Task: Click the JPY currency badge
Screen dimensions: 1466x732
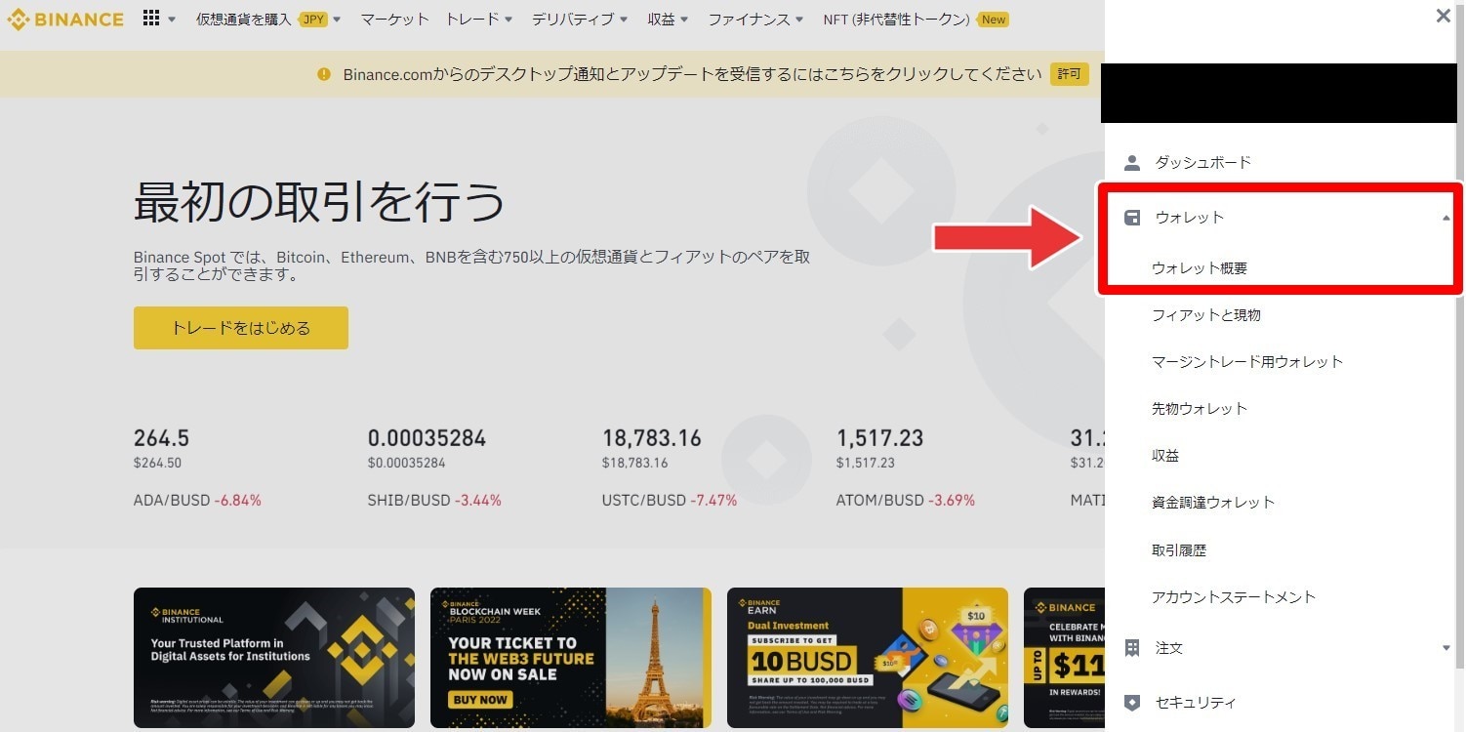Action: pos(313,20)
